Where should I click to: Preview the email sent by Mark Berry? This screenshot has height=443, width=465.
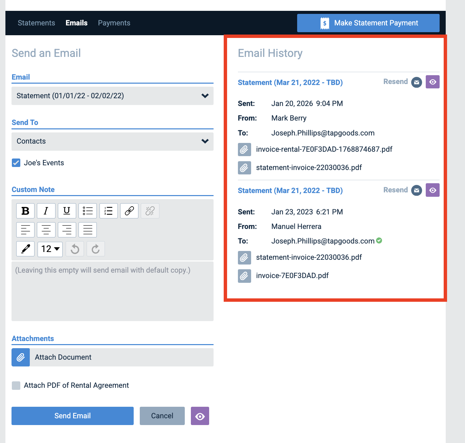433,82
